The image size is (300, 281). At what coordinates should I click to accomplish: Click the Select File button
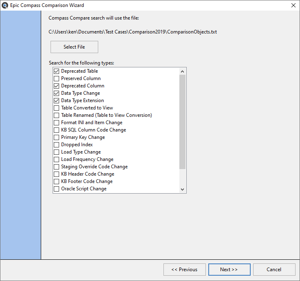pyautogui.click(x=74, y=47)
